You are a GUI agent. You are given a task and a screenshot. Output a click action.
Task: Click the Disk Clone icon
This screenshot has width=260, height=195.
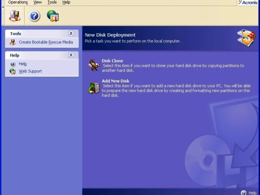[94, 65]
